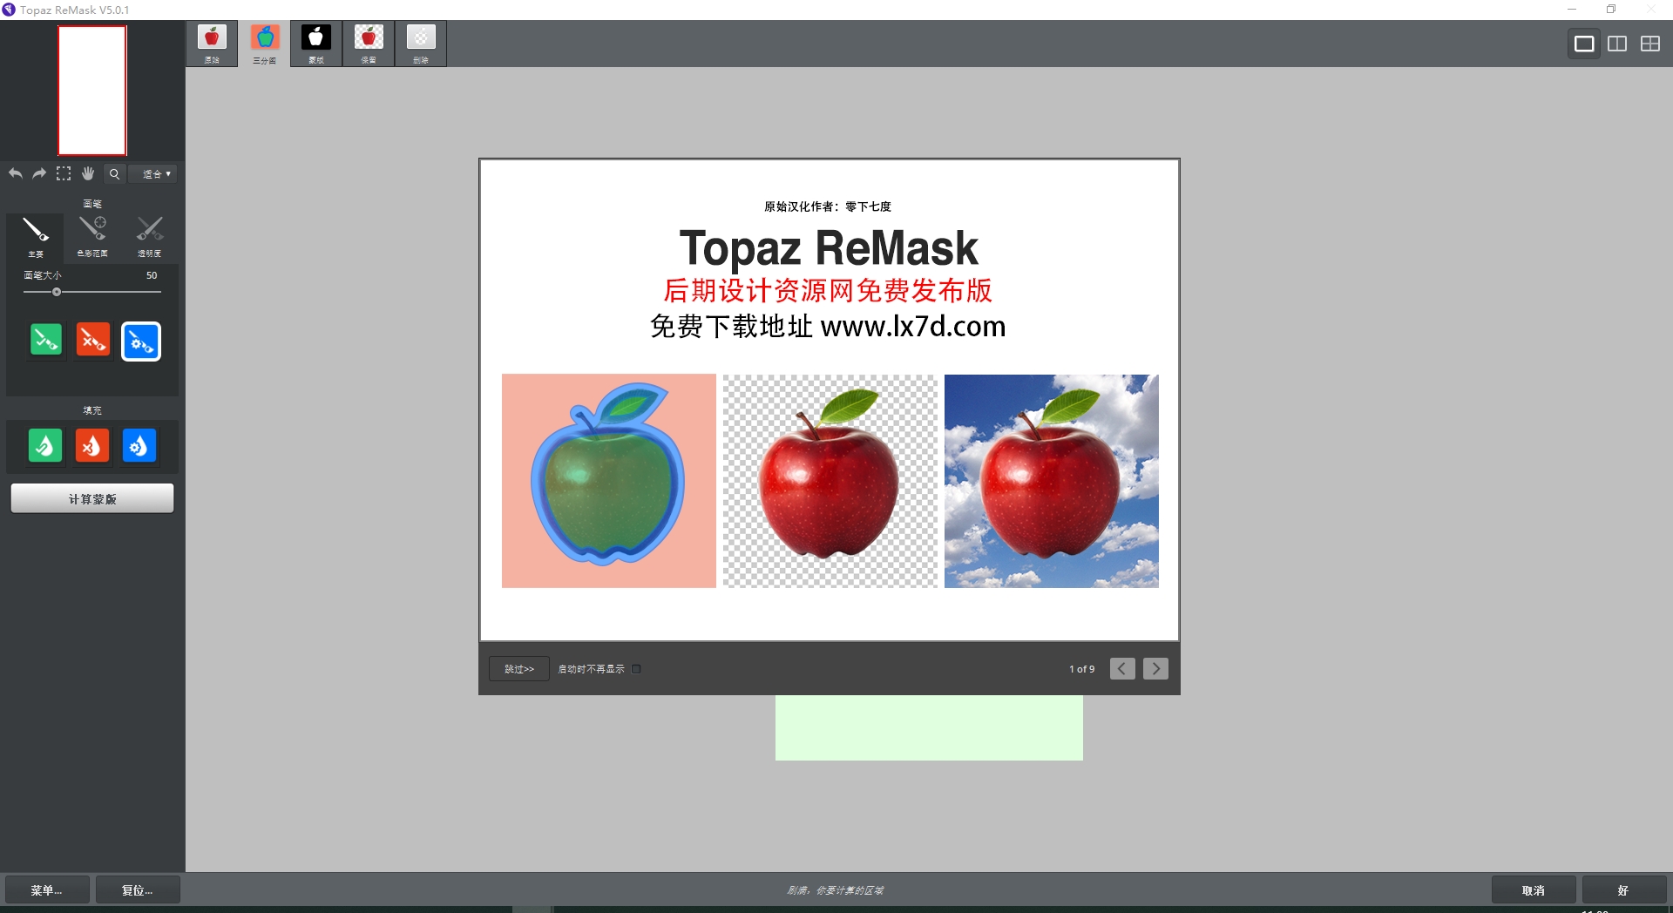Switch to dual view layout icon
The height and width of the screenshot is (913, 1673).
pos(1617,43)
